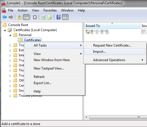The image size is (147, 127).
Task: Toggle Show/Hide Action Pane toolbar button
Action: pyautogui.click(x=65, y=17)
